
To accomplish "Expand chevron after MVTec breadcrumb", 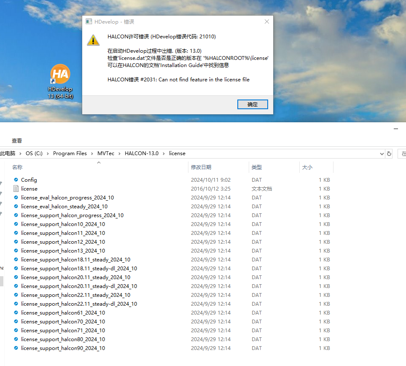I will pos(119,153).
